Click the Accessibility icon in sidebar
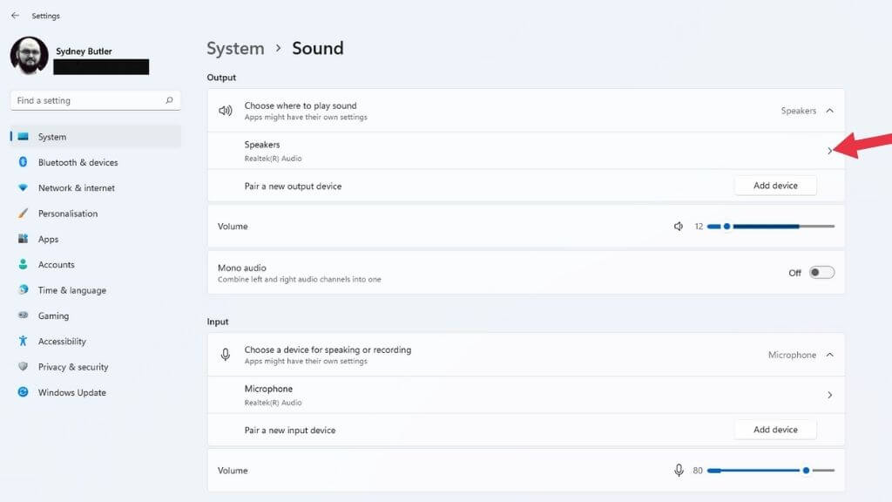The image size is (892, 502). tap(23, 342)
